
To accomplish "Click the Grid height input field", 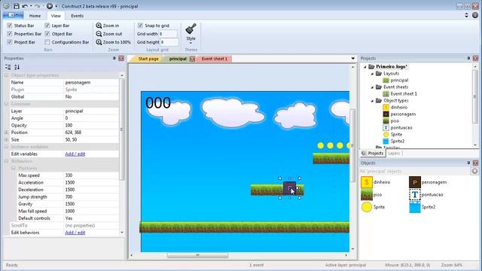I will [169, 42].
